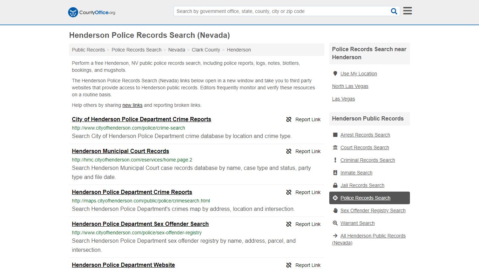Image resolution: width=479 pixels, height=269 pixels.
Task: Click the arrow icon beside All Henderson Public Records
Action: tap(335, 236)
